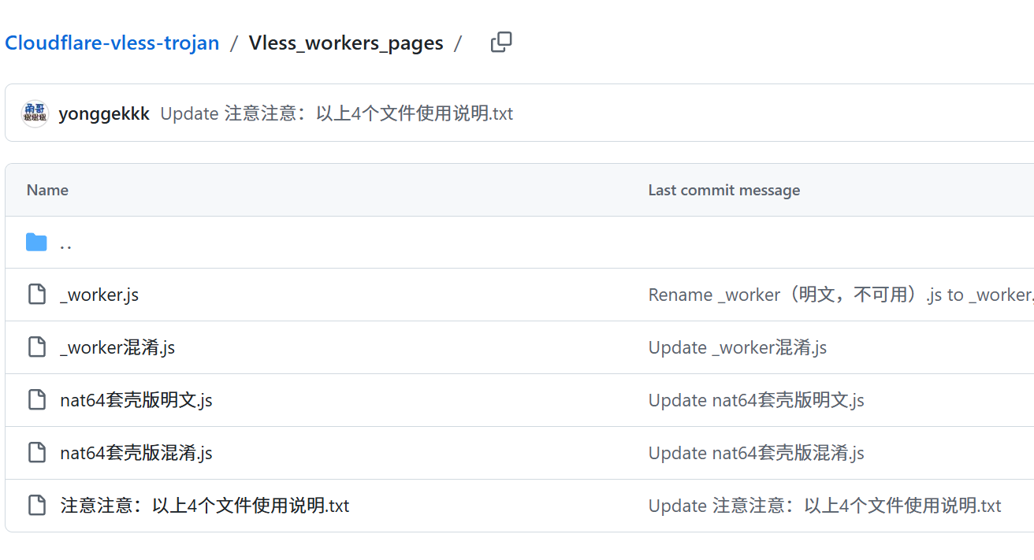Click file icon beside _worker混淆.js
This screenshot has width=1034, height=560.
[37, 347]
